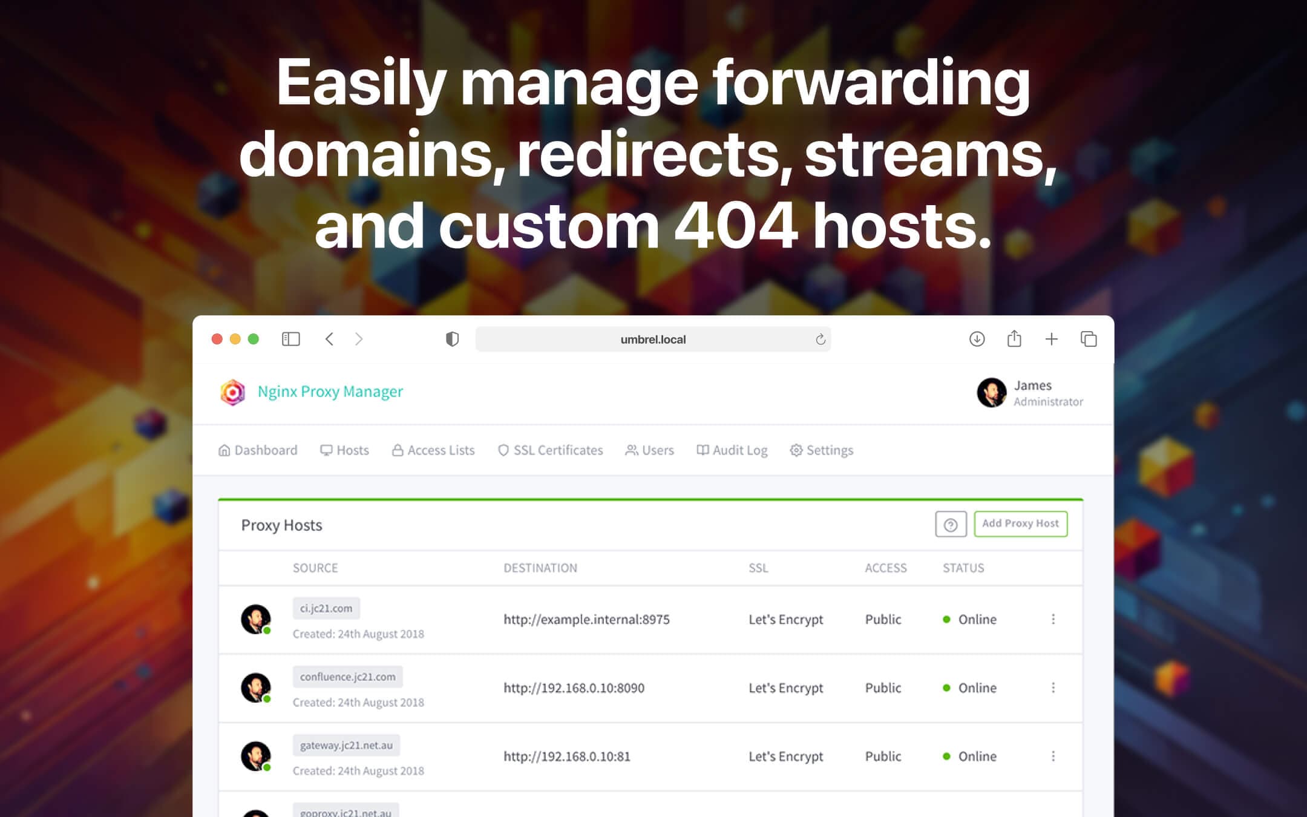Click the Settings gear icon
Screen dimensions: 1307x817
click(x=796, y=450)
